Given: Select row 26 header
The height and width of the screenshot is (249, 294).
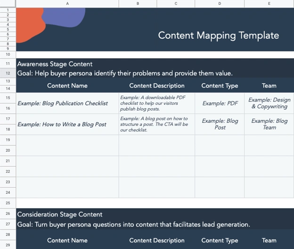Looking at the screenshot, I should (x=8, y=214).
